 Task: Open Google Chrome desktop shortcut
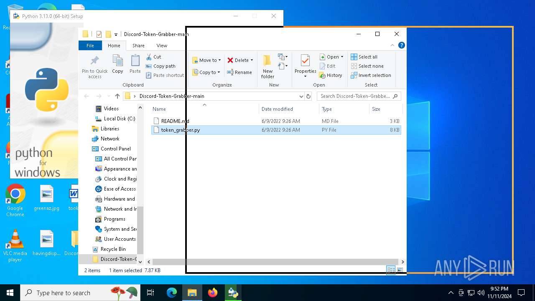coord(15,201)
